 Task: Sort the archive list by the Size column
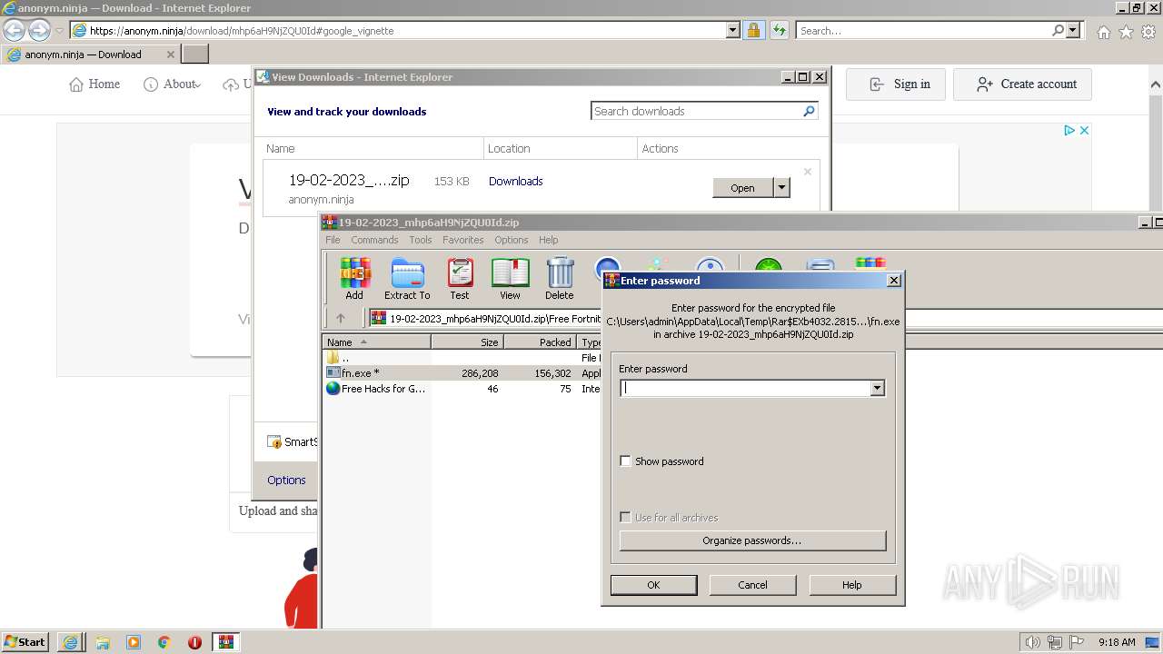(467, 342)
